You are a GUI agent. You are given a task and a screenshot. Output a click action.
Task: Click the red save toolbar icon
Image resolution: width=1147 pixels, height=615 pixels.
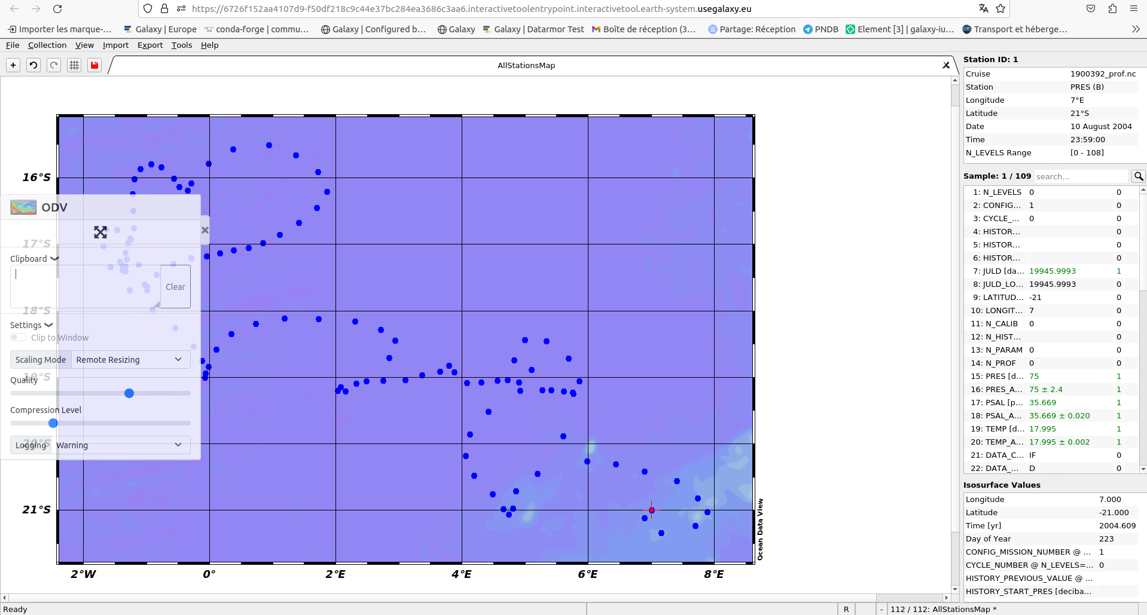pos(94,65)
